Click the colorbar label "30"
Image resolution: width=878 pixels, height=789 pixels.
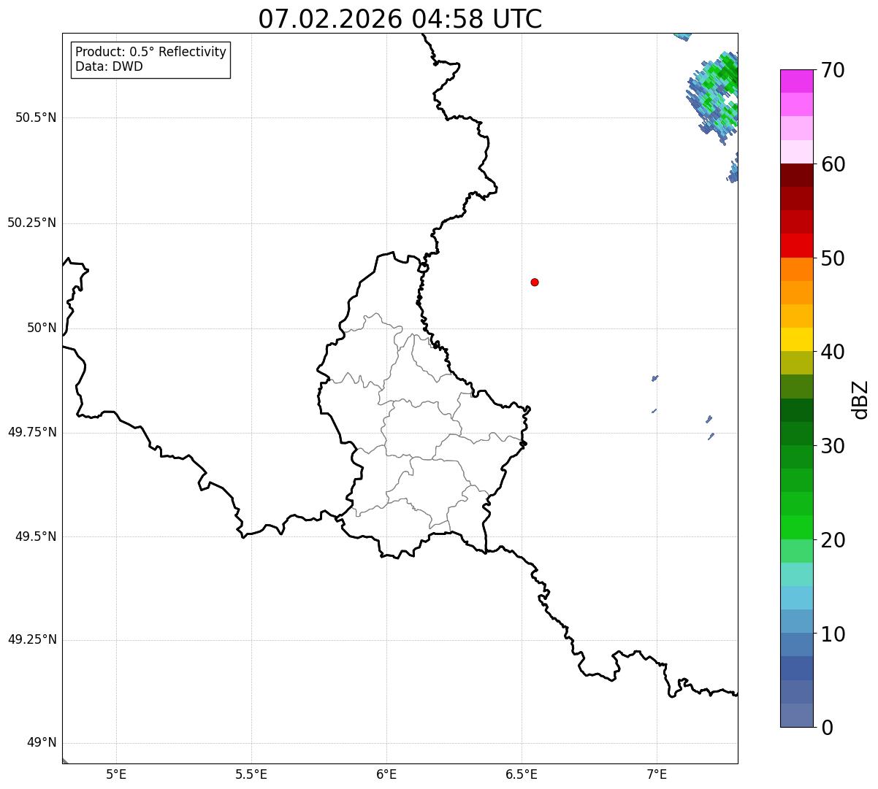(833, 446)
